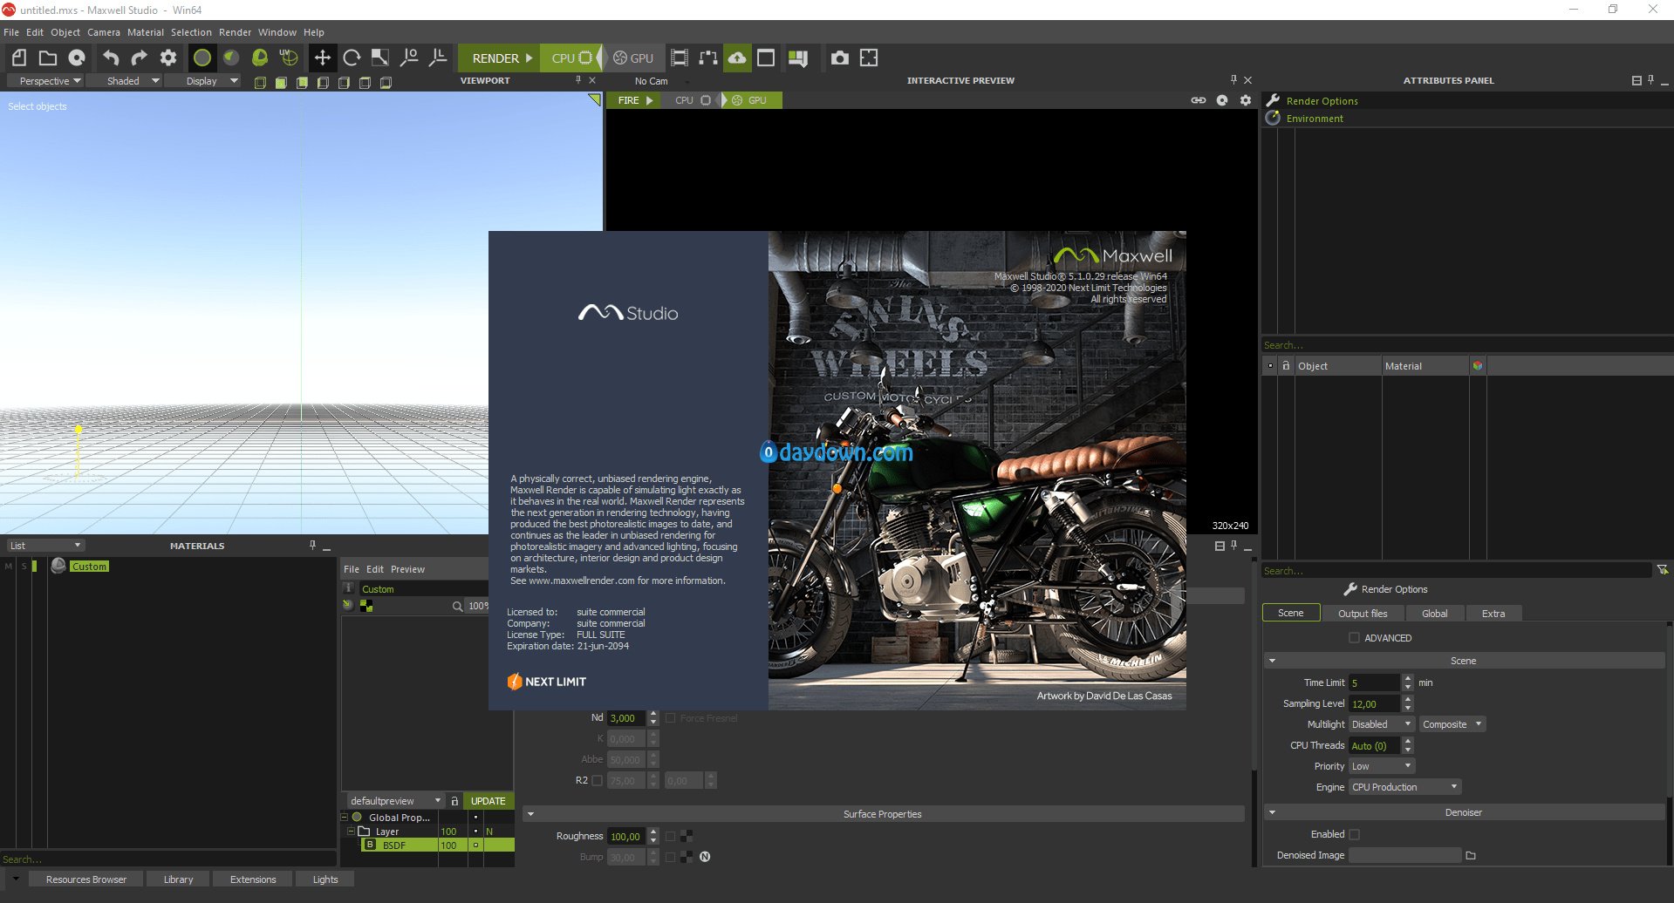The width and height of the screenshot is (1674, 903).
Task: Click the Custom material preview sphere
Action: click(x=58, y=566)
